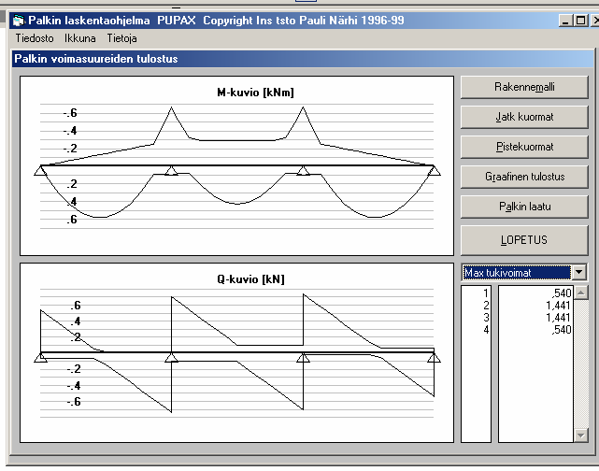Select support row number 3

(486, 318)
